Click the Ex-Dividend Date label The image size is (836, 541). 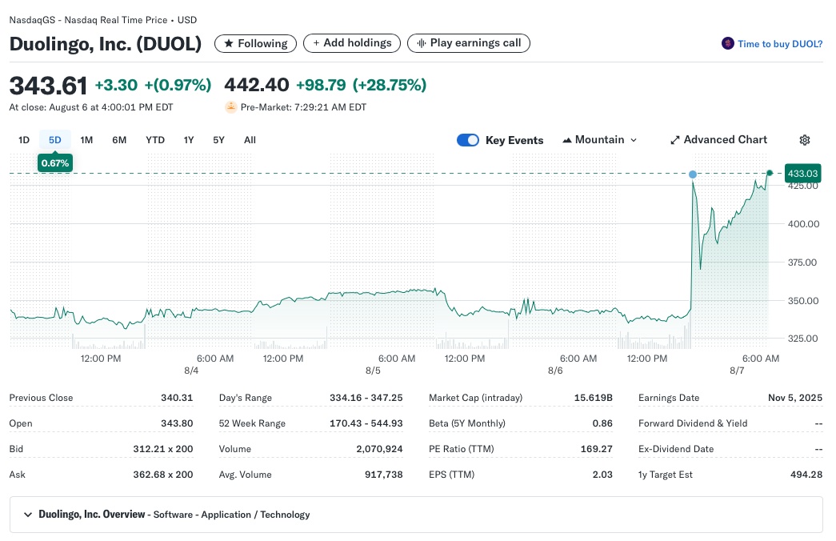[675, 449]
